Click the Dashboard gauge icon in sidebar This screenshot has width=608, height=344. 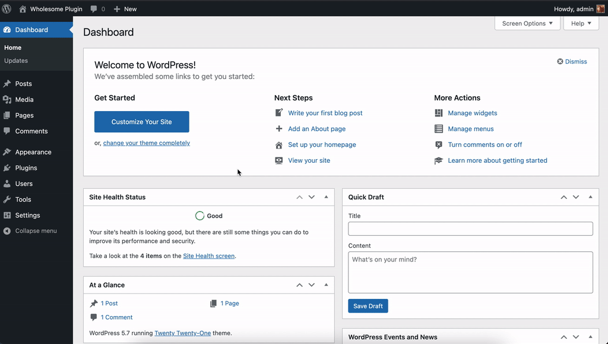[x=7, y=30]
